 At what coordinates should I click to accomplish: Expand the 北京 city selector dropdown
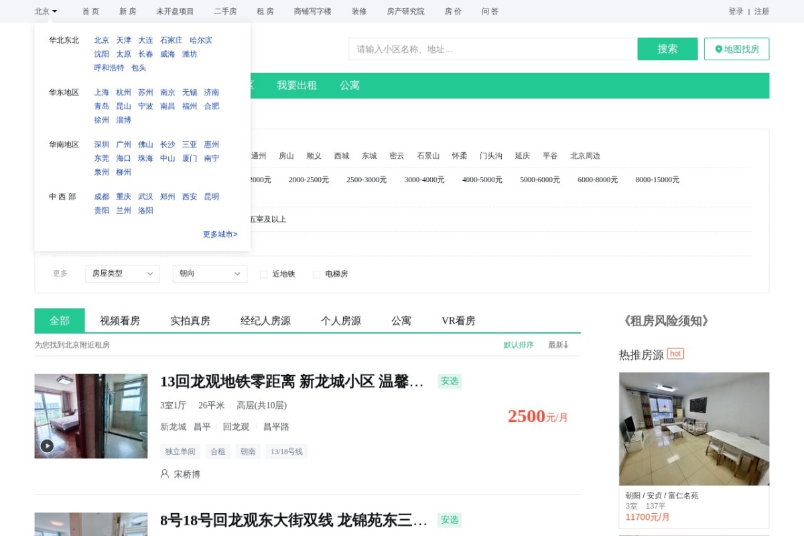coord(46,11)
